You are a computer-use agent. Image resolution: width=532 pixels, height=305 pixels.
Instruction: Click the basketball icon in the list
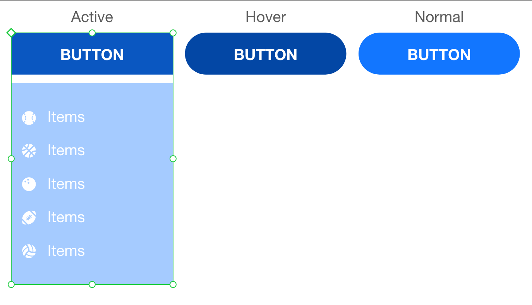point(29,151)
